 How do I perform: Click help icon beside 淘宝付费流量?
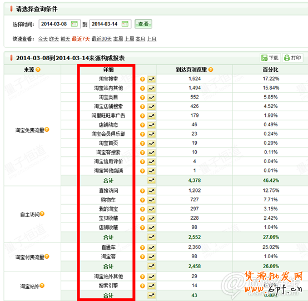point(47,256)
